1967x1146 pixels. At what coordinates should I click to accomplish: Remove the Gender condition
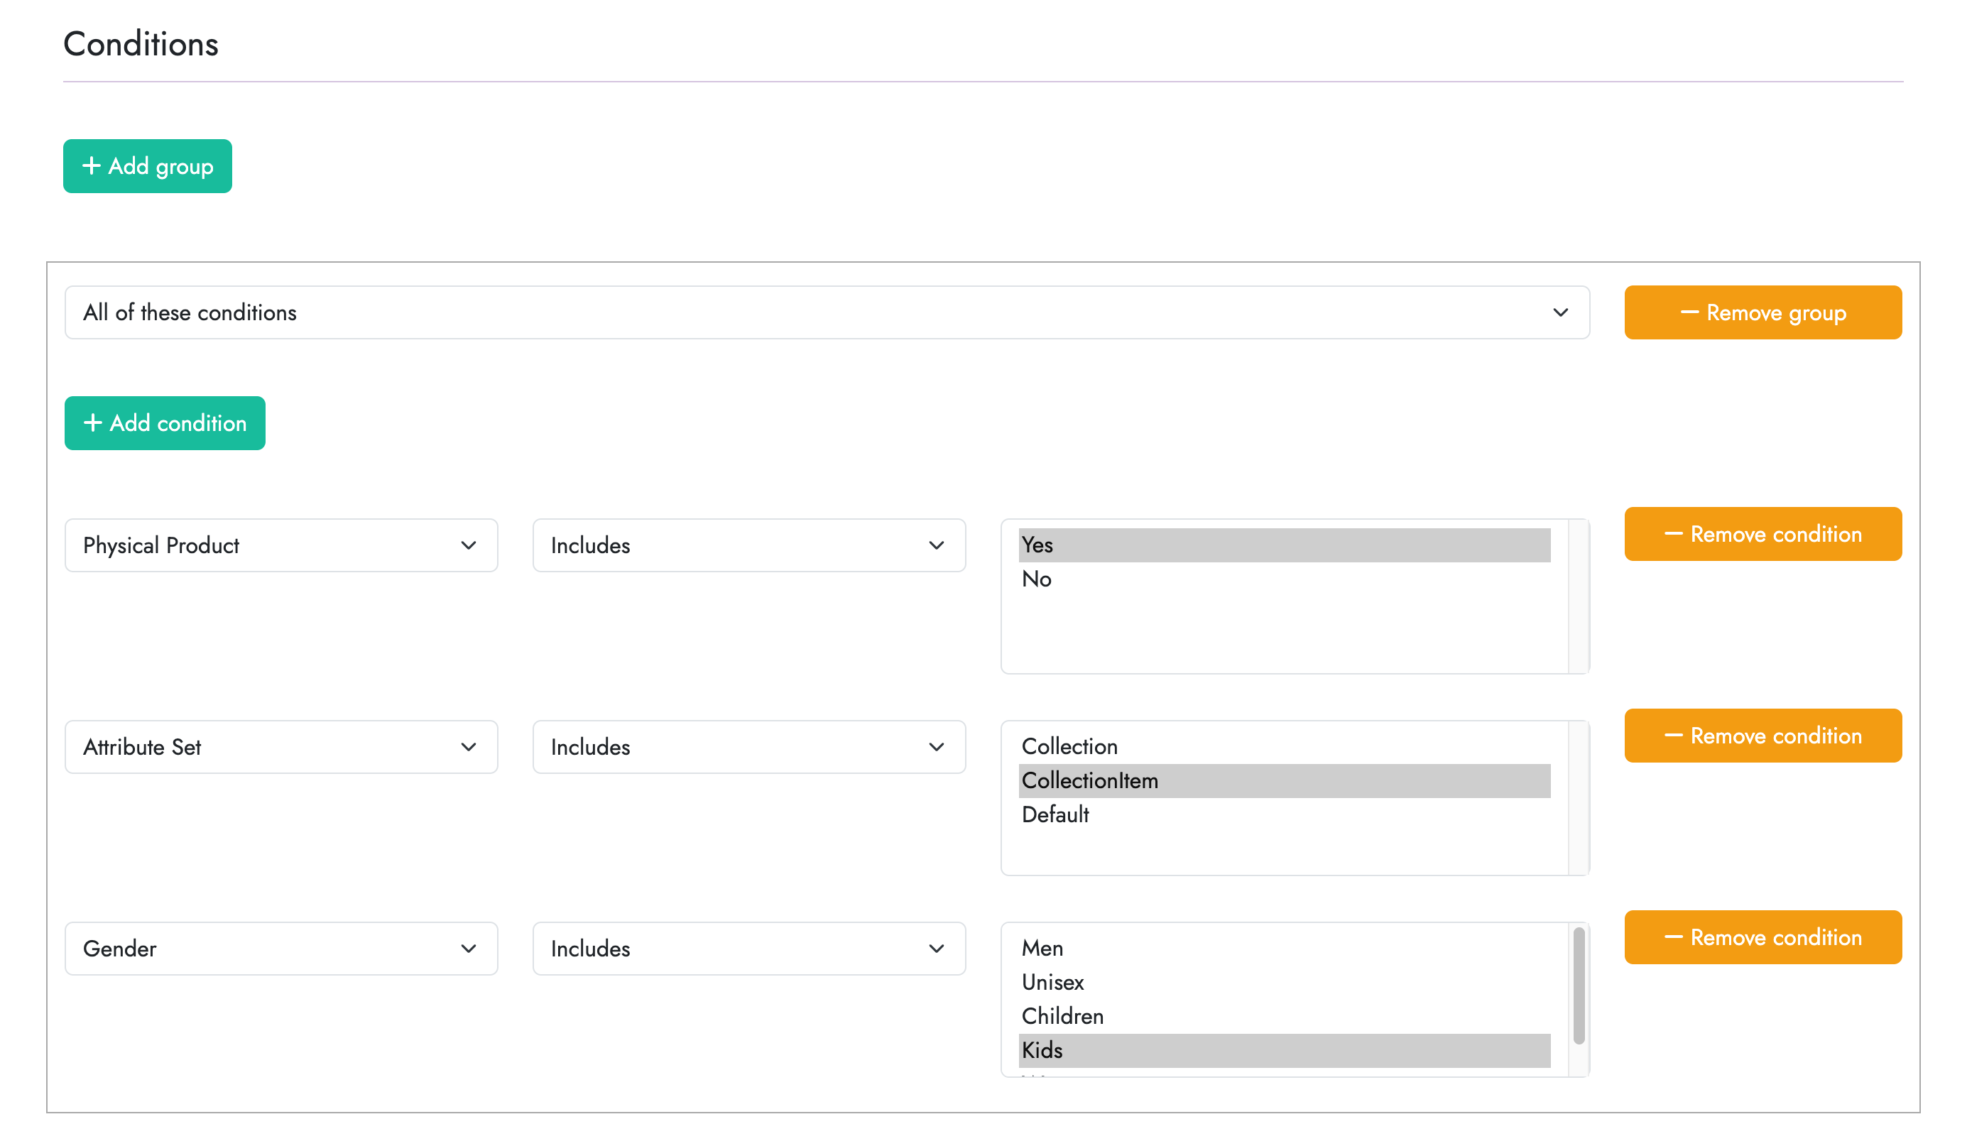pyautogui.click(x=1762, y=937)
